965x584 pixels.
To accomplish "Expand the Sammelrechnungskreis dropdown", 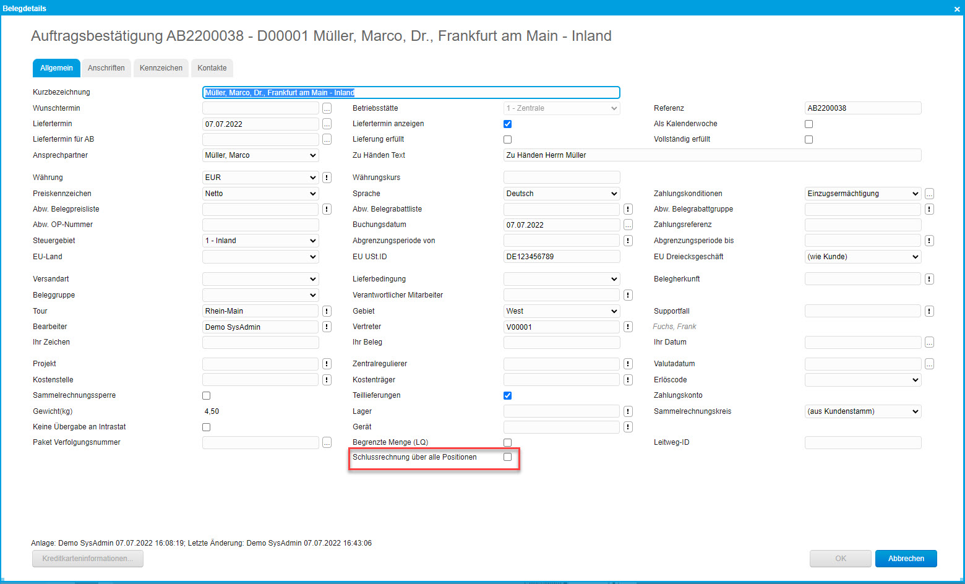I will coord(862,411).
